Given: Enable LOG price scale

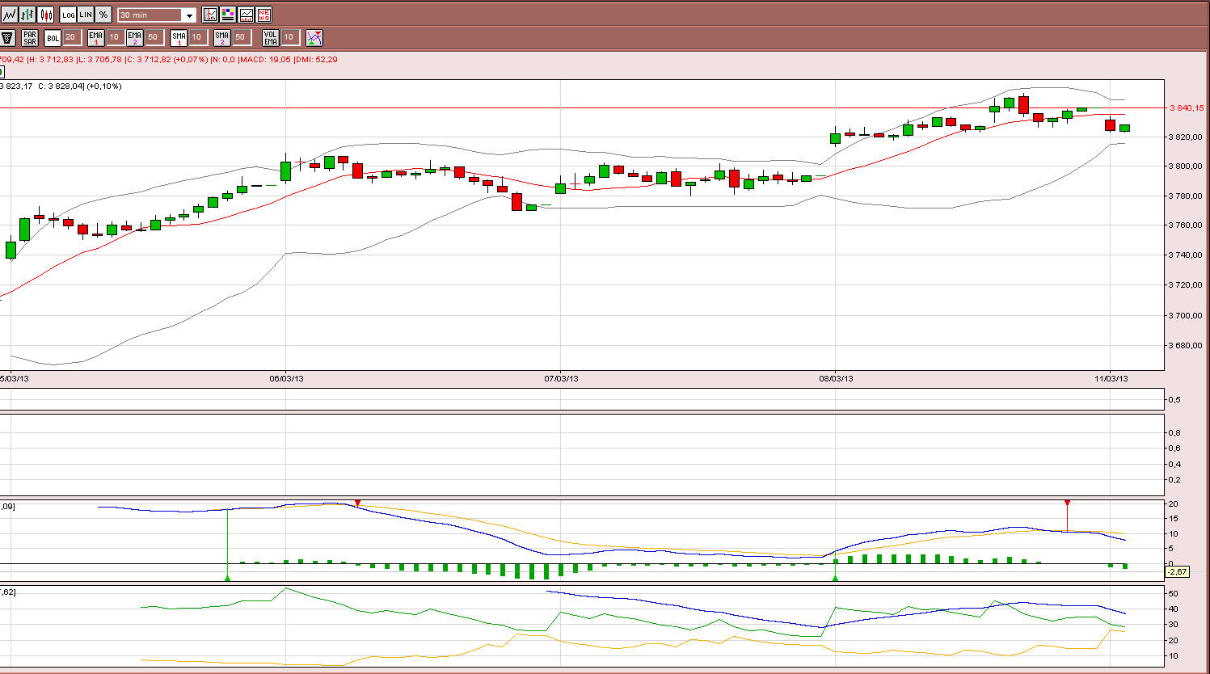Looking at the screenshot, I should (68, 15).
